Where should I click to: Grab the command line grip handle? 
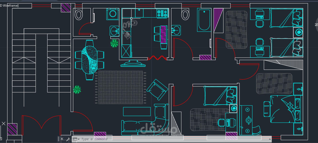click(x=59, y=139)
